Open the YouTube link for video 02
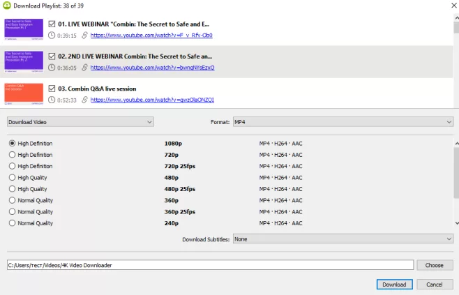Viewport: 459px width, 295px height. 152,68
